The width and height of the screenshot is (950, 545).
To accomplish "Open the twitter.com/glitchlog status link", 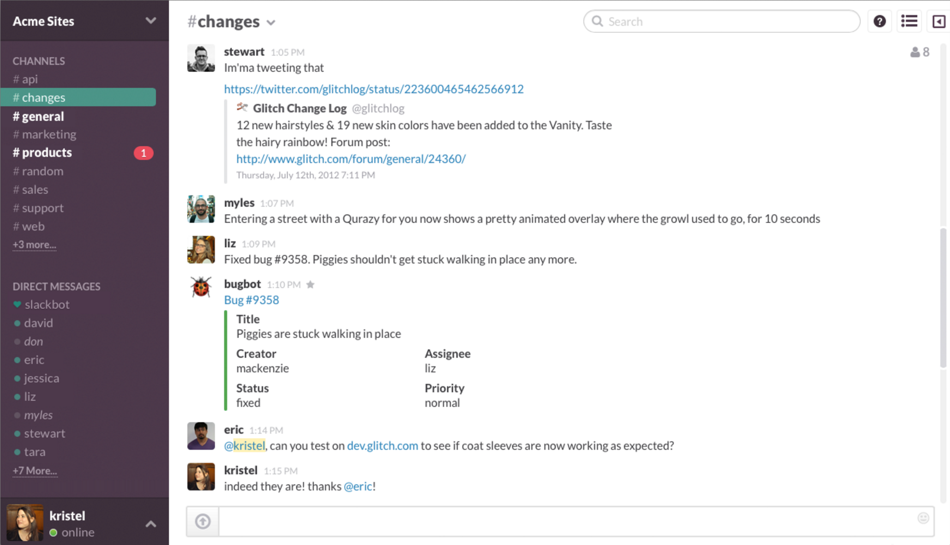I will tap(373, 89).
